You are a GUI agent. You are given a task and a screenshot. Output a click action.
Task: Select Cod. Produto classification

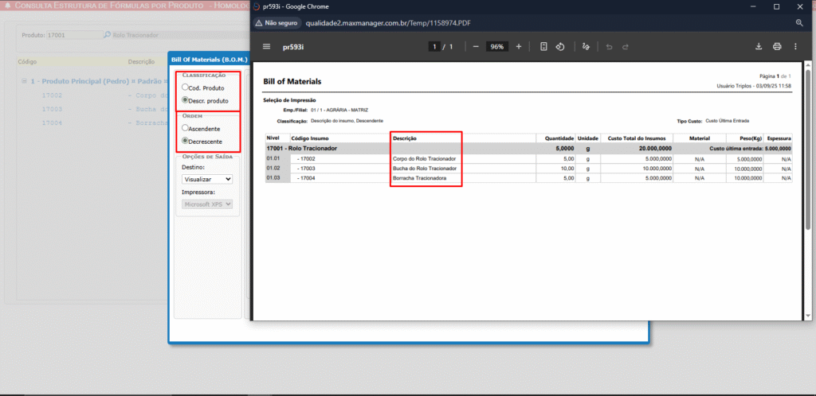(185, 87)
